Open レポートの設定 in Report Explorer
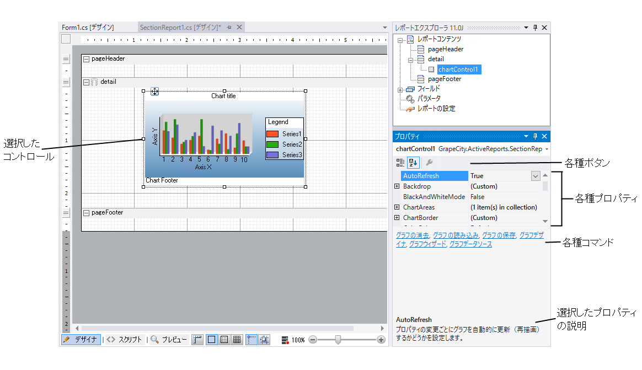 [436, 109]
